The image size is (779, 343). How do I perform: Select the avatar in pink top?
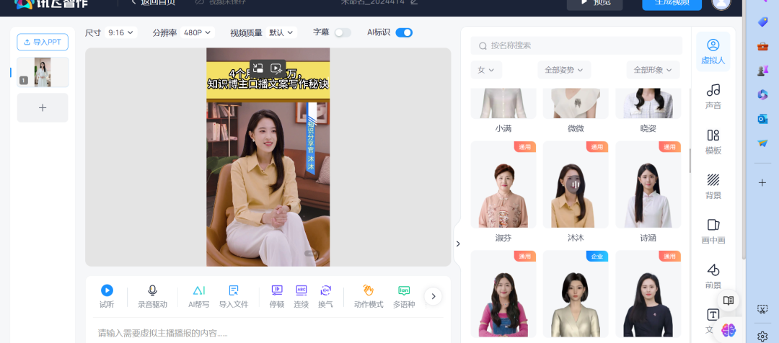(503, 294)
